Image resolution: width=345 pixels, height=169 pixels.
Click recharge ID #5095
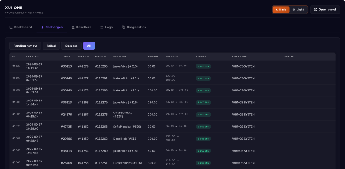pos(16,90)
